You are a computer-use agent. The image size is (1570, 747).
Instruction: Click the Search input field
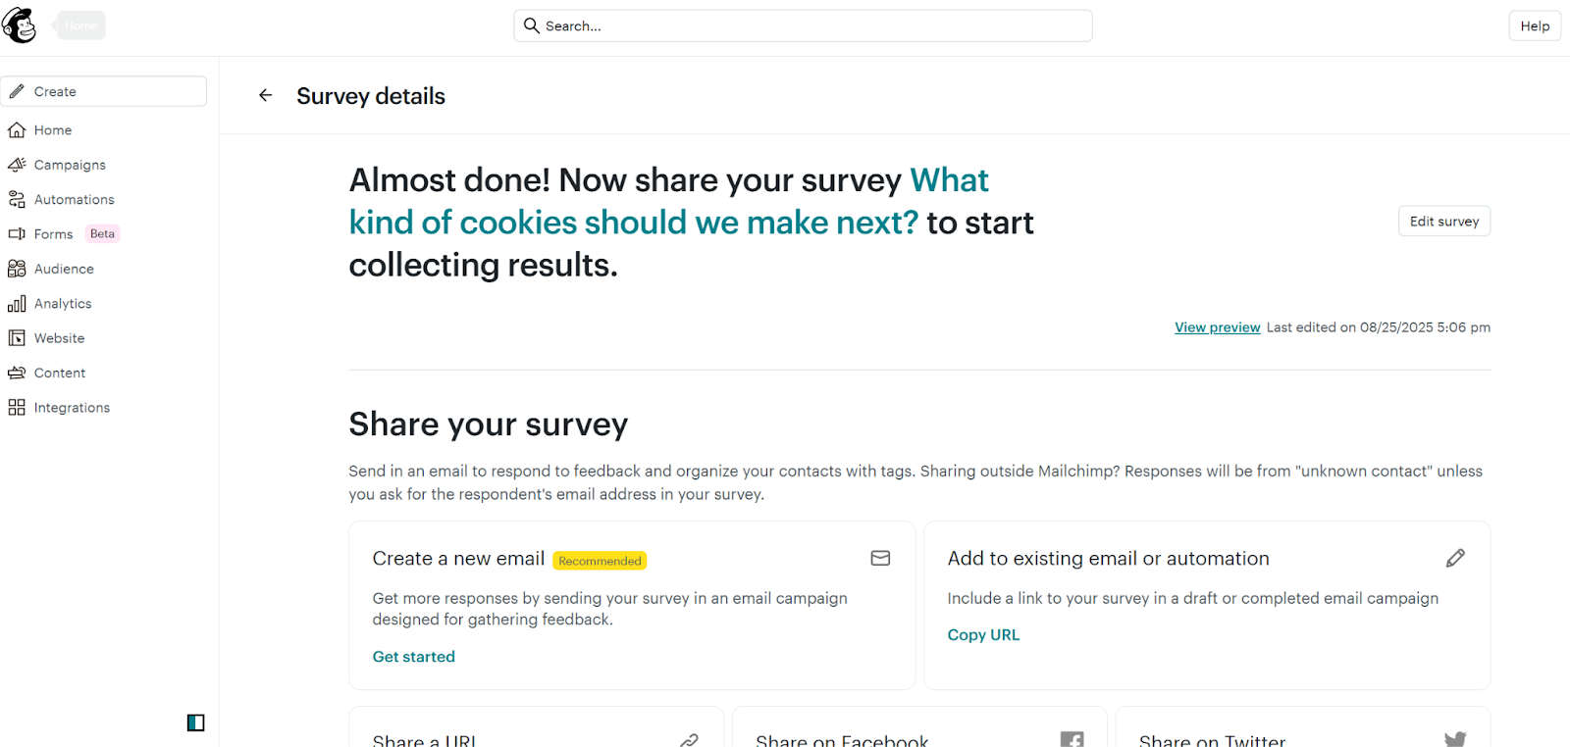[803, 25]
